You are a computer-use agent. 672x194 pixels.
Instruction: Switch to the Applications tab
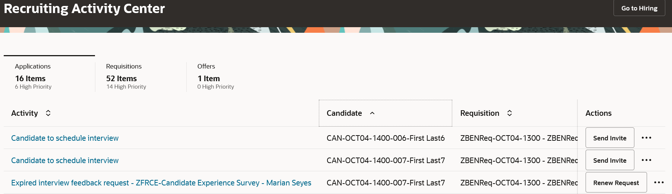[x=33, y=76]
